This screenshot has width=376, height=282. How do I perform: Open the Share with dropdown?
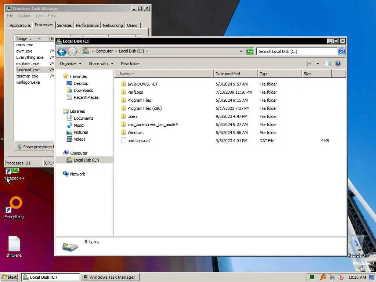[x=101, y=64]
